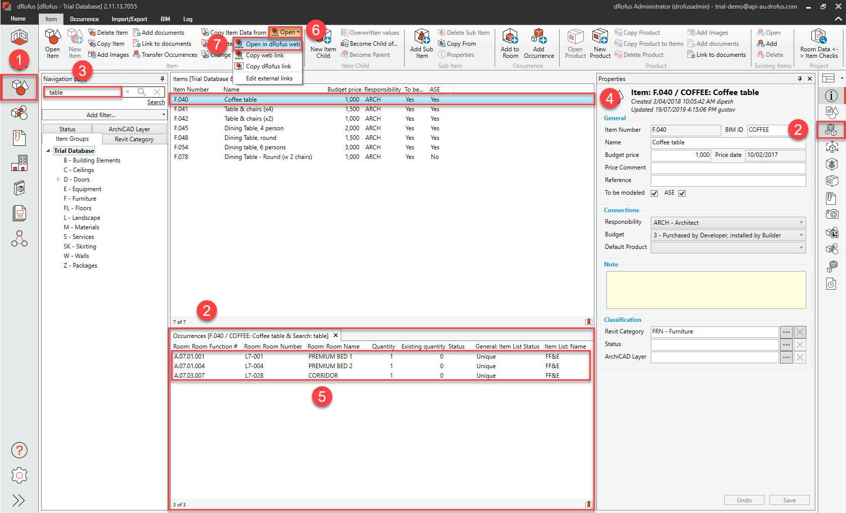
Task: Open the Default Product dropdown
Action: (x=801, y=247)
